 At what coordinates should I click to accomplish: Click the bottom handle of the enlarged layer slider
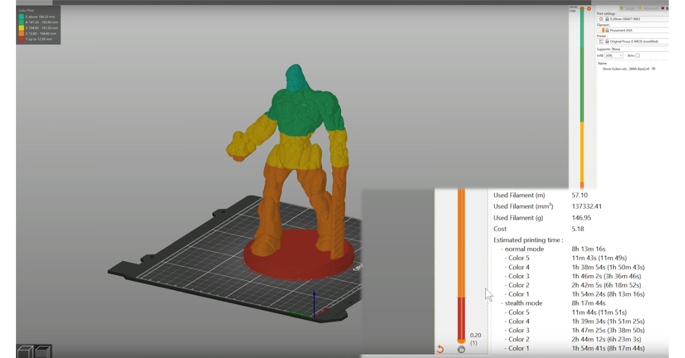click(x=461, y=340)
